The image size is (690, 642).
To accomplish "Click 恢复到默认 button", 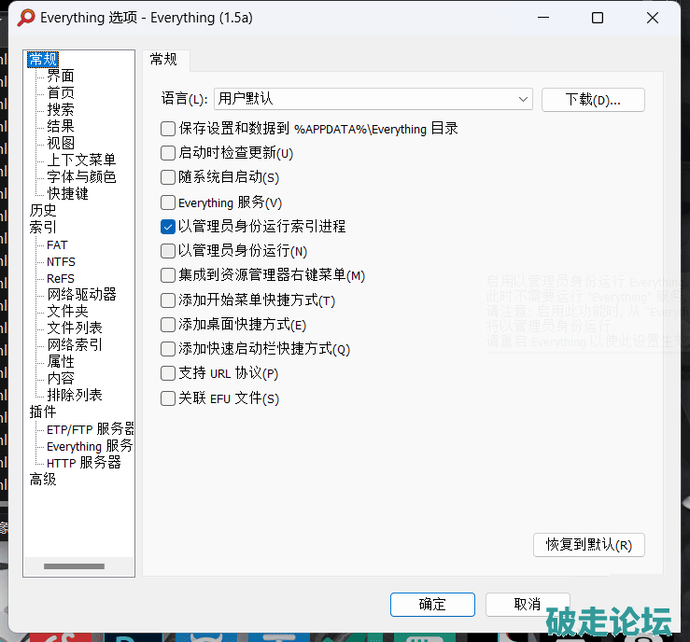I will pos(588,545).
